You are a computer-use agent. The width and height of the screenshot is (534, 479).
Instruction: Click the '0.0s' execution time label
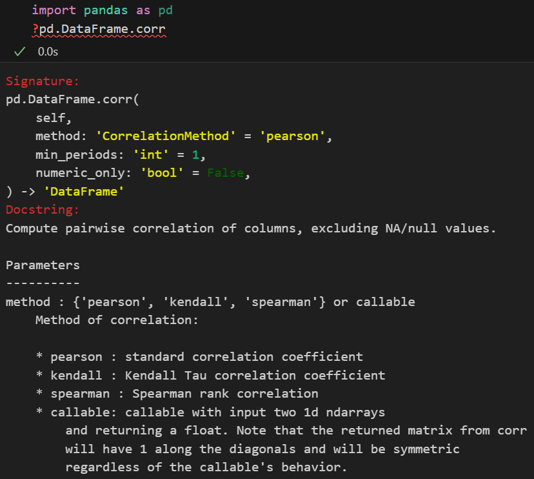click(x=48, y=52)
